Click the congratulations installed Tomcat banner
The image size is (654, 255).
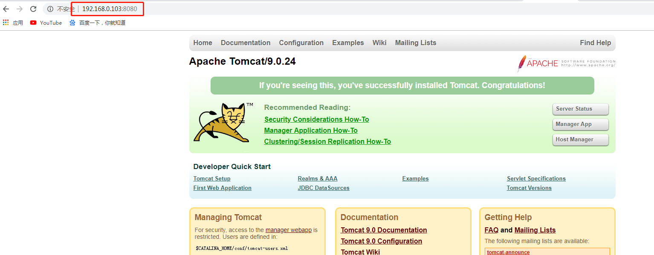tap(402, 85)
